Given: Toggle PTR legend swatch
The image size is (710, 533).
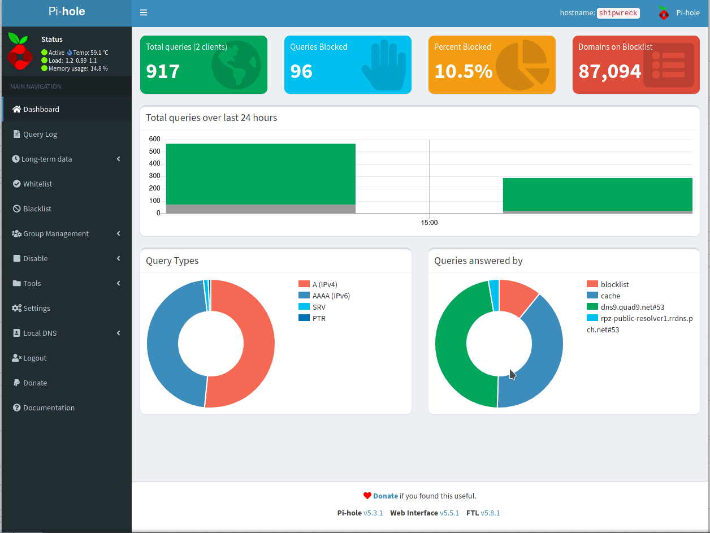Looking at the screenshot, I should tap(304, 318).
